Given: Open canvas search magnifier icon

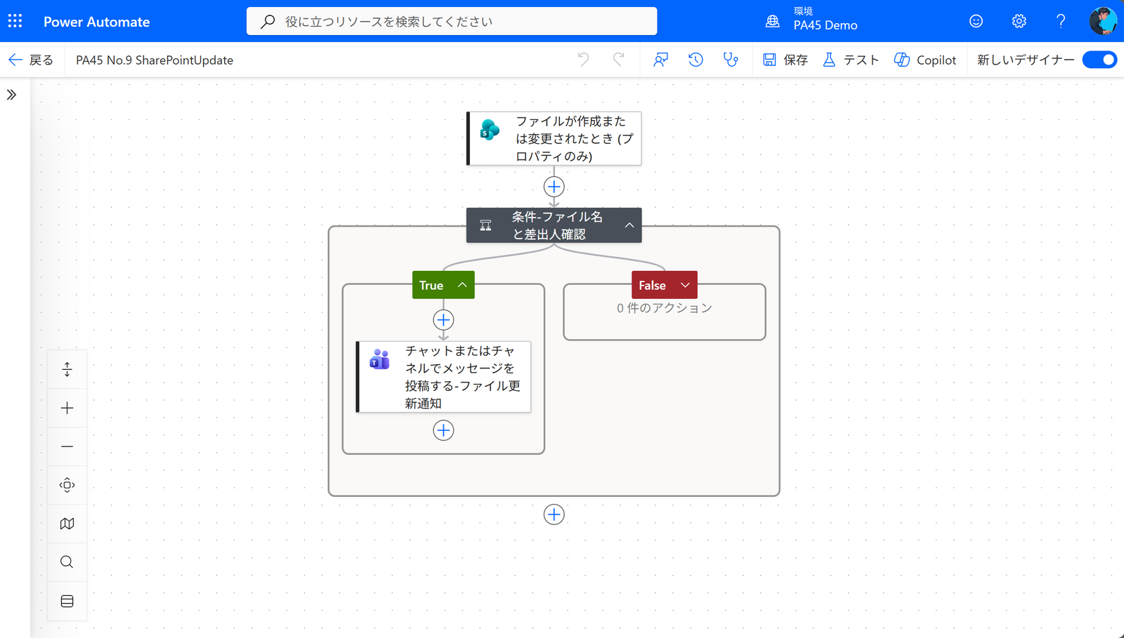Looking at the screenshot, I should coord(67,562).
